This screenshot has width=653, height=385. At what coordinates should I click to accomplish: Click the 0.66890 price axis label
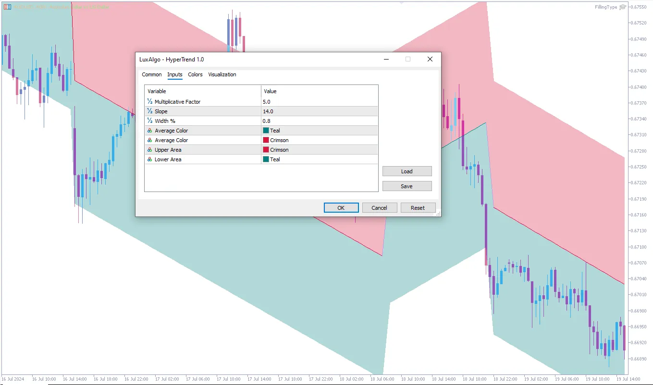pyautogui.click(x=639, y=359)
